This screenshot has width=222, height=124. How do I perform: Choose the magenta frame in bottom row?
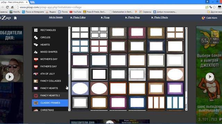tap(118, 103)
